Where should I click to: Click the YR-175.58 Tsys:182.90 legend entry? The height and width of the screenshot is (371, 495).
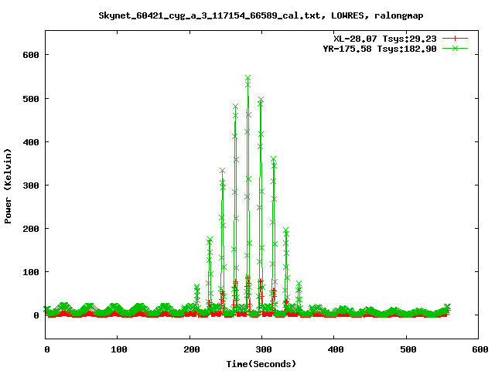click(x=380, y=49)
